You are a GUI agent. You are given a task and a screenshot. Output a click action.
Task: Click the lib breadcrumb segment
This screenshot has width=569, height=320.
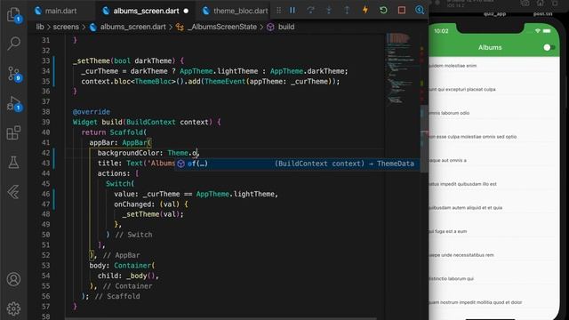(x=39, y=27)
